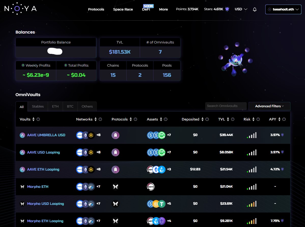
Task: Click WETH asset icon in Morpho ETH row
Action: pyautogui.click(x=150, y=187)
